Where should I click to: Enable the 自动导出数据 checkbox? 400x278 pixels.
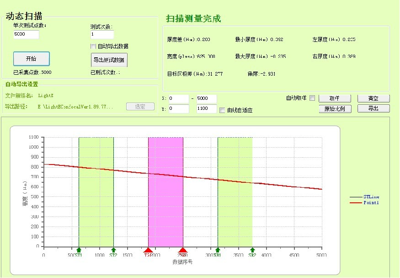pos(93,46)
